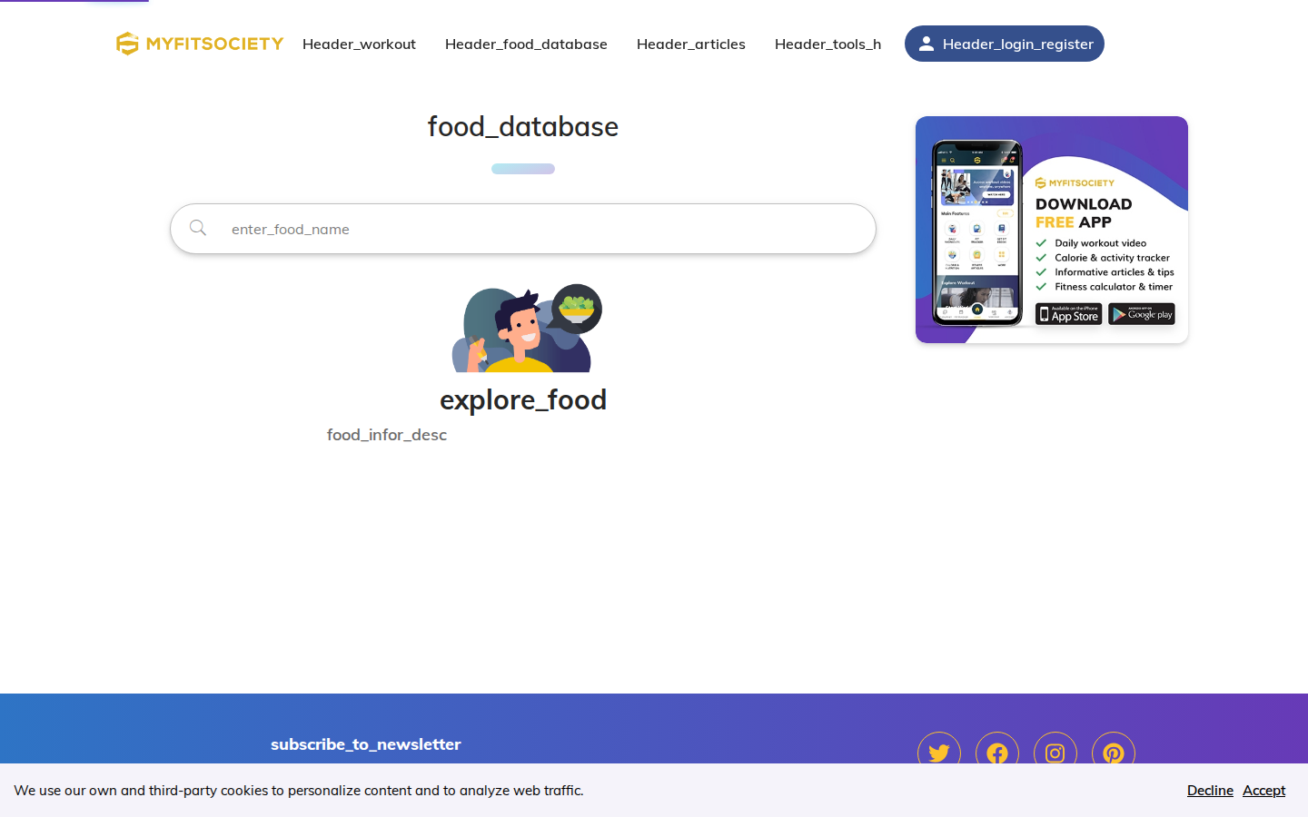The width and height of the screenshot is (1308, 817).
Task: Open Header_food_database menu item
Action: point(526,44)
